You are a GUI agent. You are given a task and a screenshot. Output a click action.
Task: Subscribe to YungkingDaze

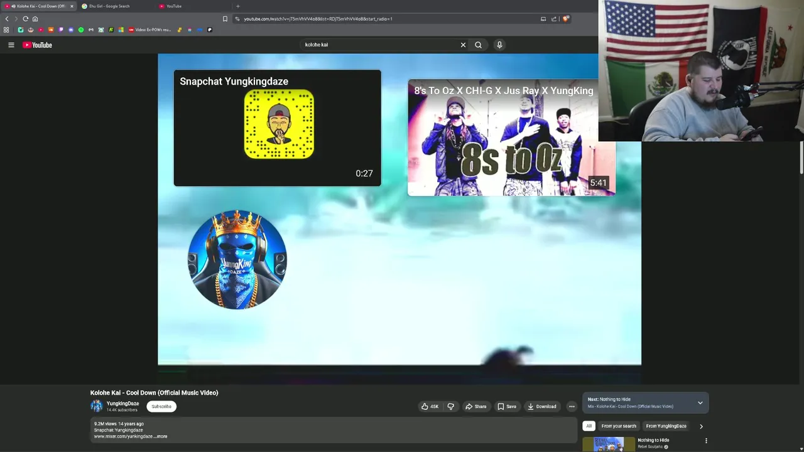click(161, 406)
